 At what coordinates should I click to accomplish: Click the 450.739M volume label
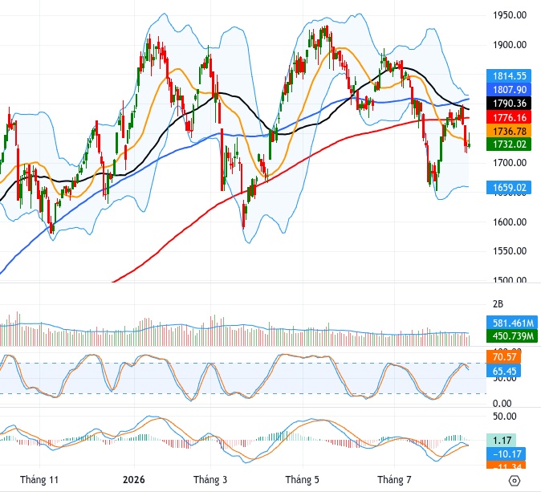(512, 335)
